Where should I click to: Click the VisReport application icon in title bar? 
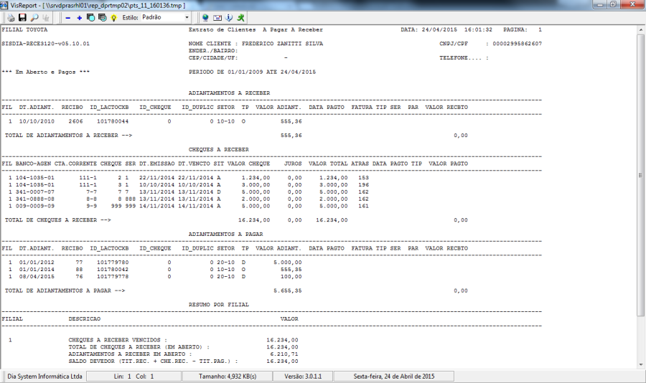(x=4, y=5)
